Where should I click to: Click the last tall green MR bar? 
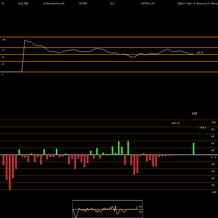[194, 149]
